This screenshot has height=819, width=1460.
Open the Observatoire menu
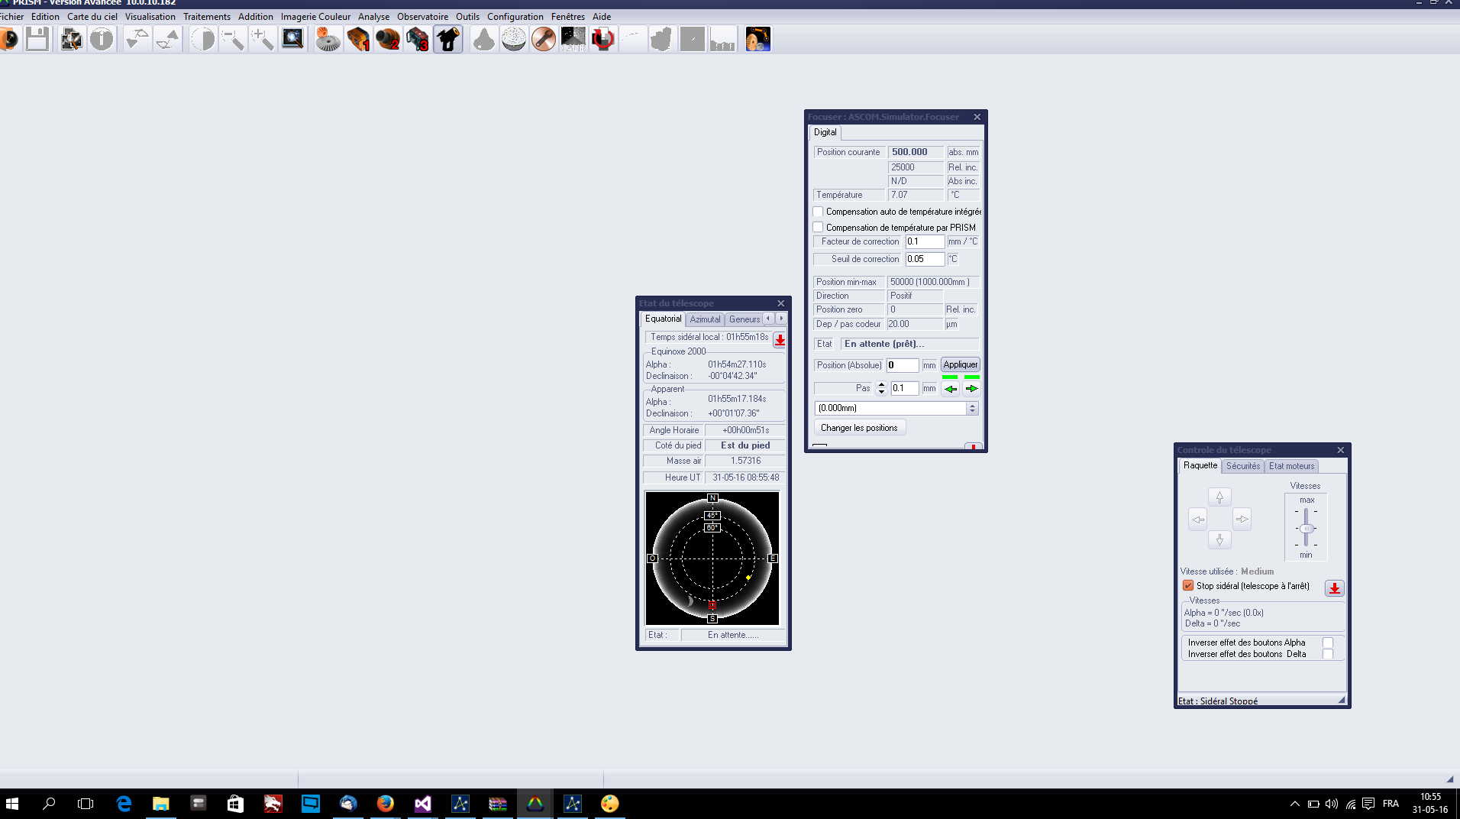[422, 17]
